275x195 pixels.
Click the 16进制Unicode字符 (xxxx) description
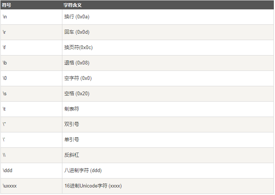click(x=93, y=186)
